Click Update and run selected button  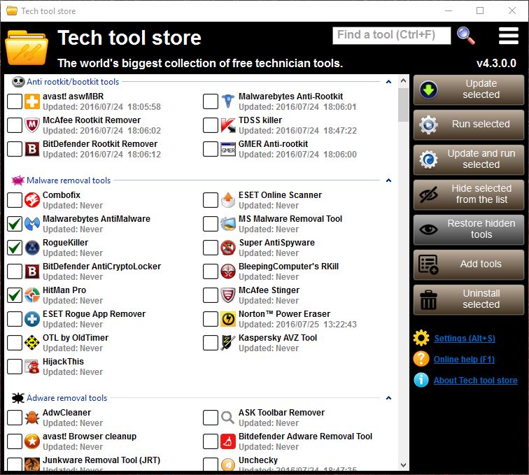pyautogui.click(x=469, y=159)
